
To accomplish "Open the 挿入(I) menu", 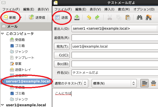I will 109,9.
